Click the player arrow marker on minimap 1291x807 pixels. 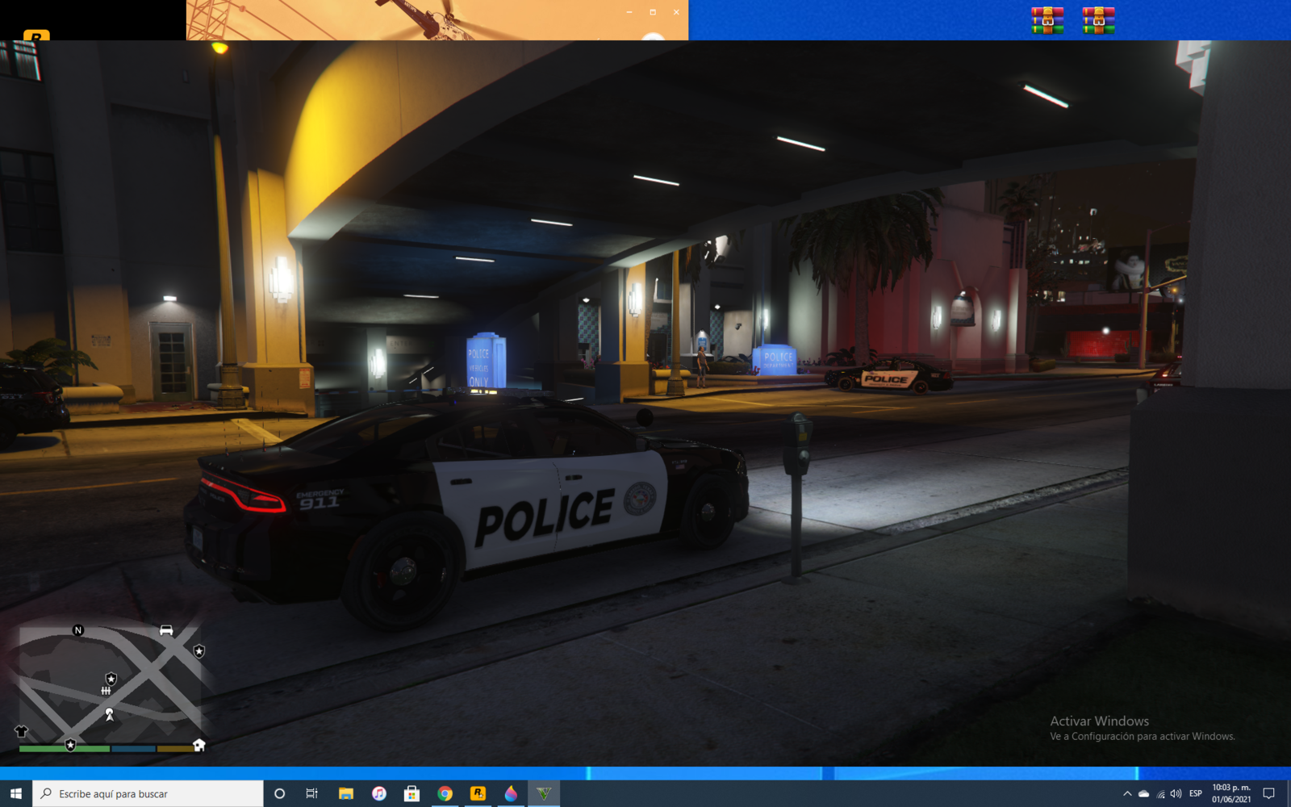point(109,714)
